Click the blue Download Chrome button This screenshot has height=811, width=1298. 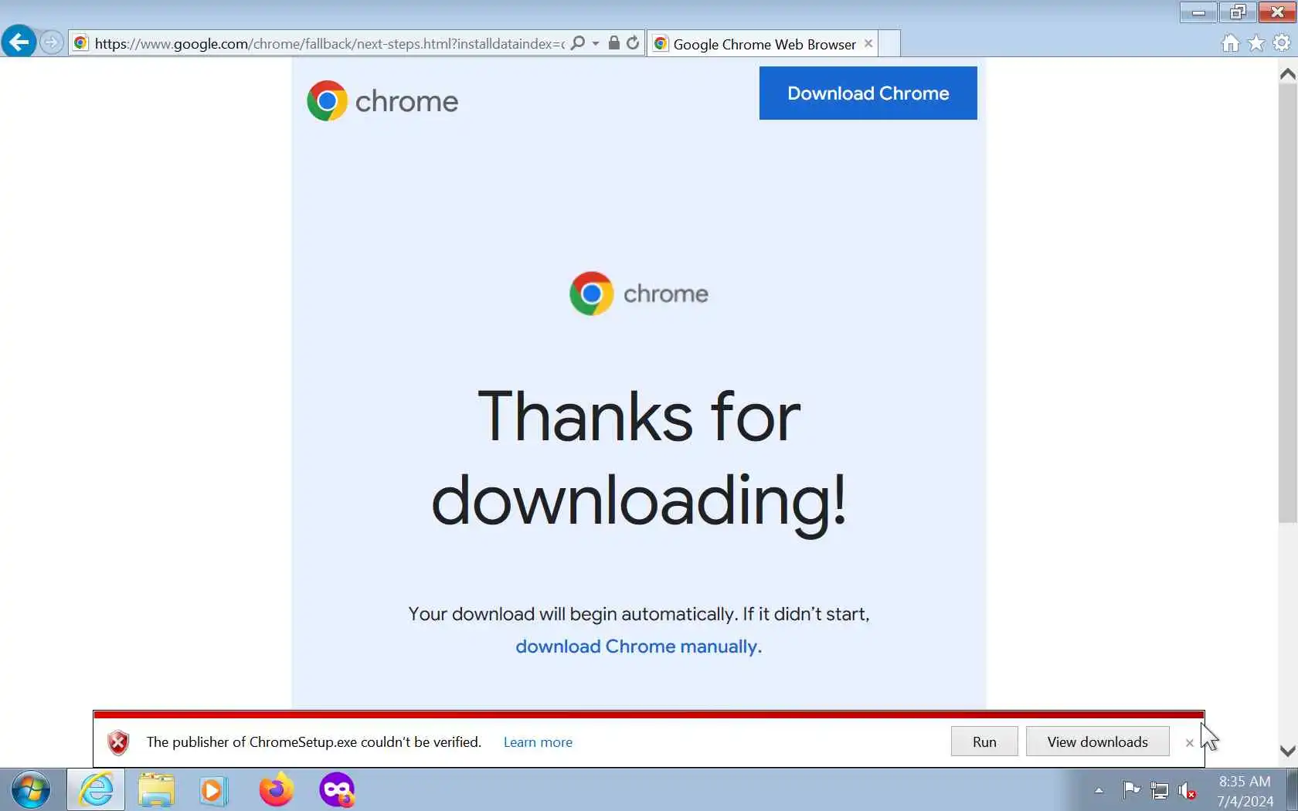pyautogui.click(x=868, y=93)
